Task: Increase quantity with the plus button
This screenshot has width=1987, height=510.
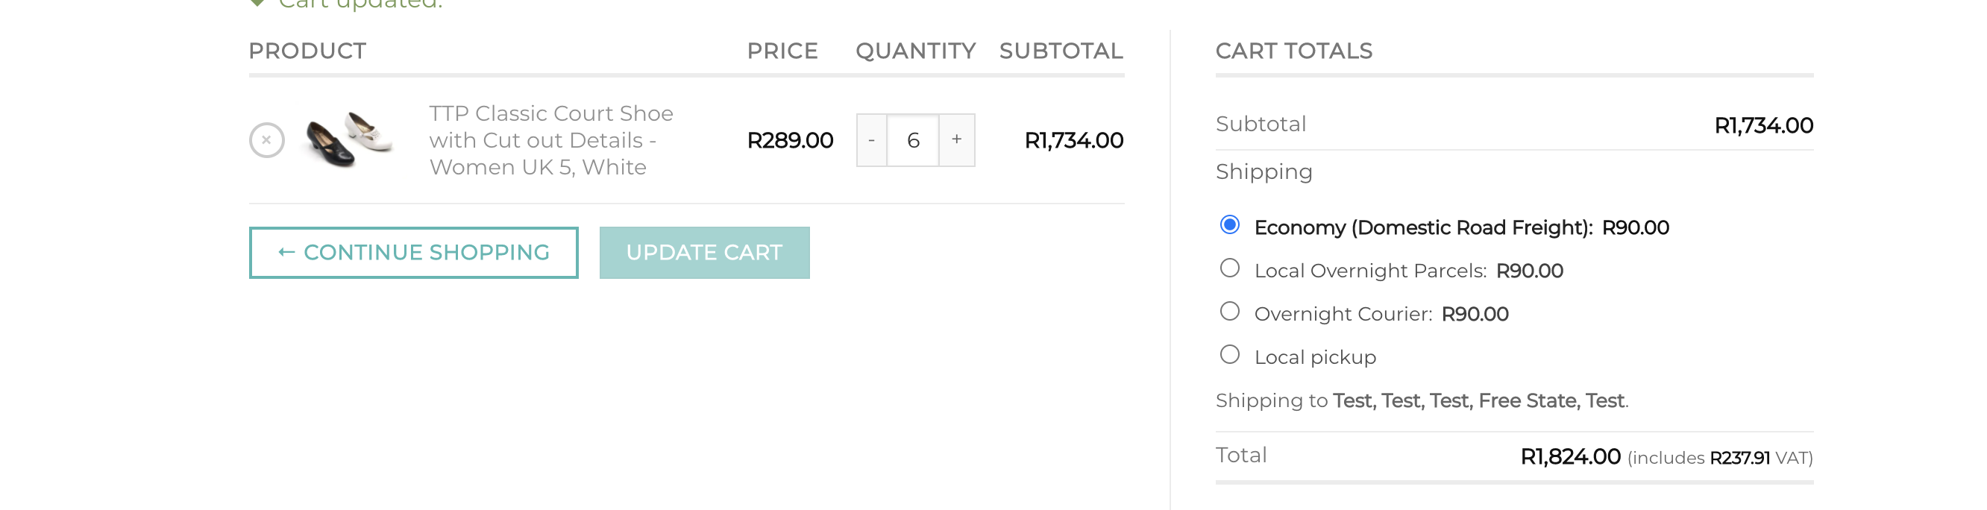Action: (x=956, y=140)
